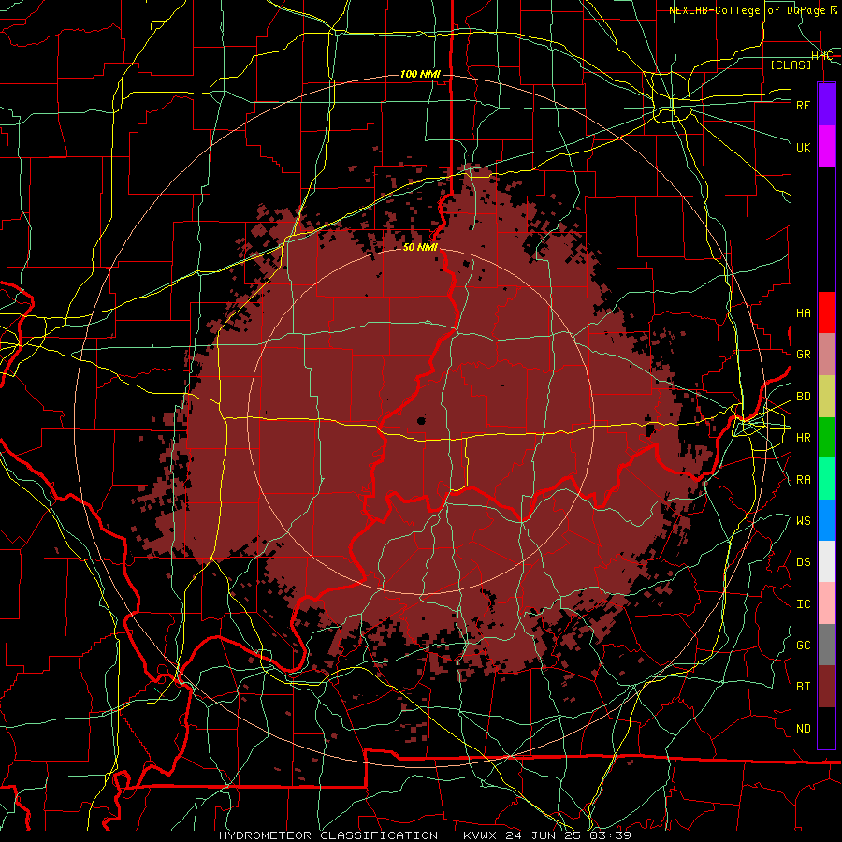Select the gray GC legend swatch
842x842 pixels.
pyautogui.click(x=826, y=645)
